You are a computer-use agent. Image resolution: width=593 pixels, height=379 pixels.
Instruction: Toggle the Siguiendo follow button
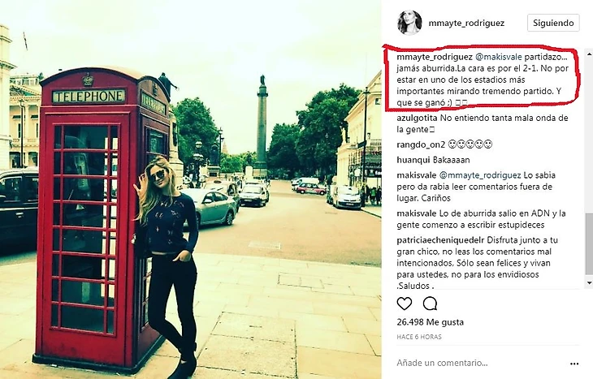click(553, 23)
